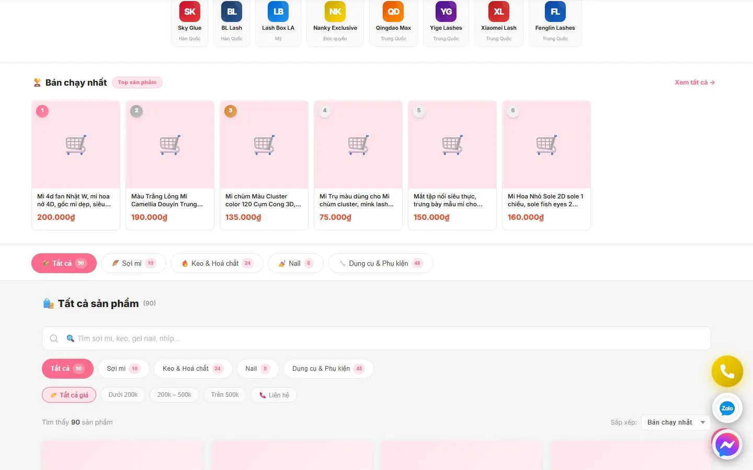The image size is (753, 470).
Task: Expand the Bán chạy nhất sort dropdown
Action: (x=676, y=422)
